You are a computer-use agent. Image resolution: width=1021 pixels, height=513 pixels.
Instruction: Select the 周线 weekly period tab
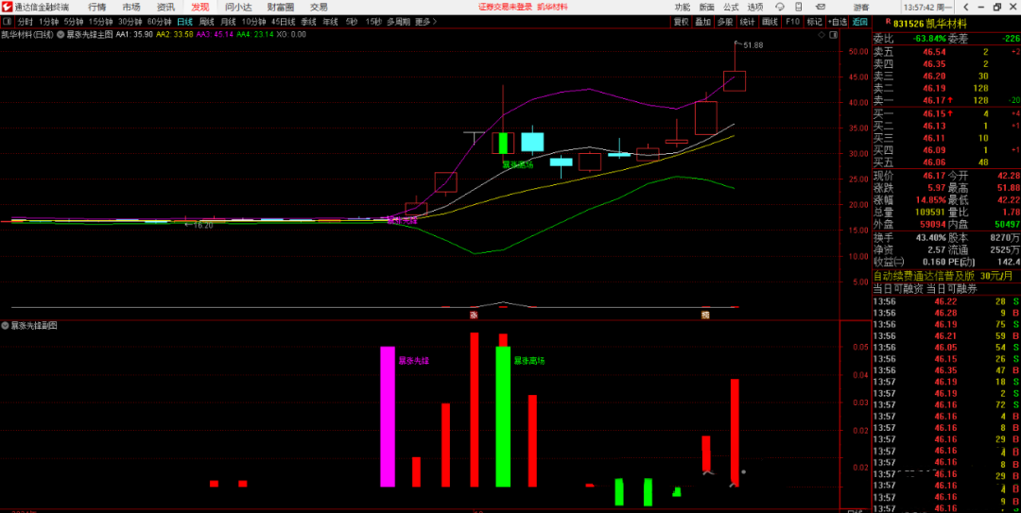click(206, 21)
